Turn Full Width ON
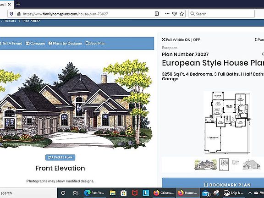Image resolution: width=264 pixels, height=198 pixels. 187,40
